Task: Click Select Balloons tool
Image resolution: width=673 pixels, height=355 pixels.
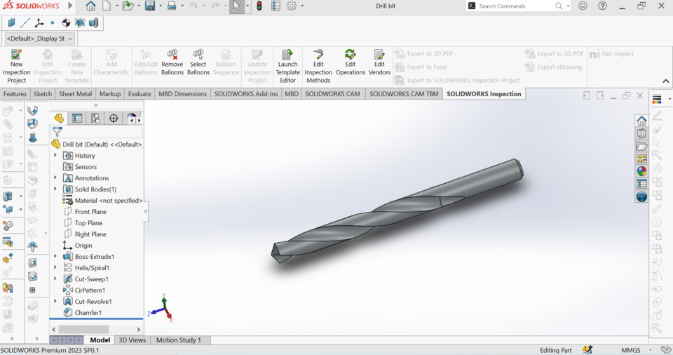Action: tap(198, 62)
